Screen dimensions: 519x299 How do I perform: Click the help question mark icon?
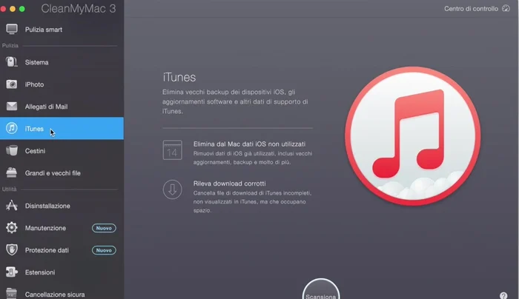(504, 295)
